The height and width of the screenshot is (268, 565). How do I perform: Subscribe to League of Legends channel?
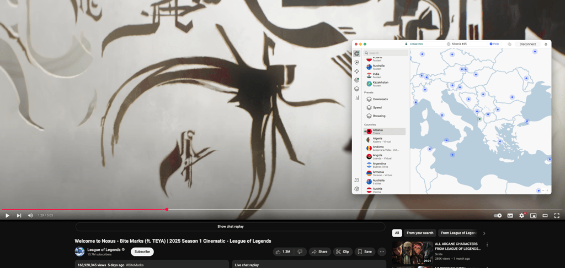[x=142, y=252]
